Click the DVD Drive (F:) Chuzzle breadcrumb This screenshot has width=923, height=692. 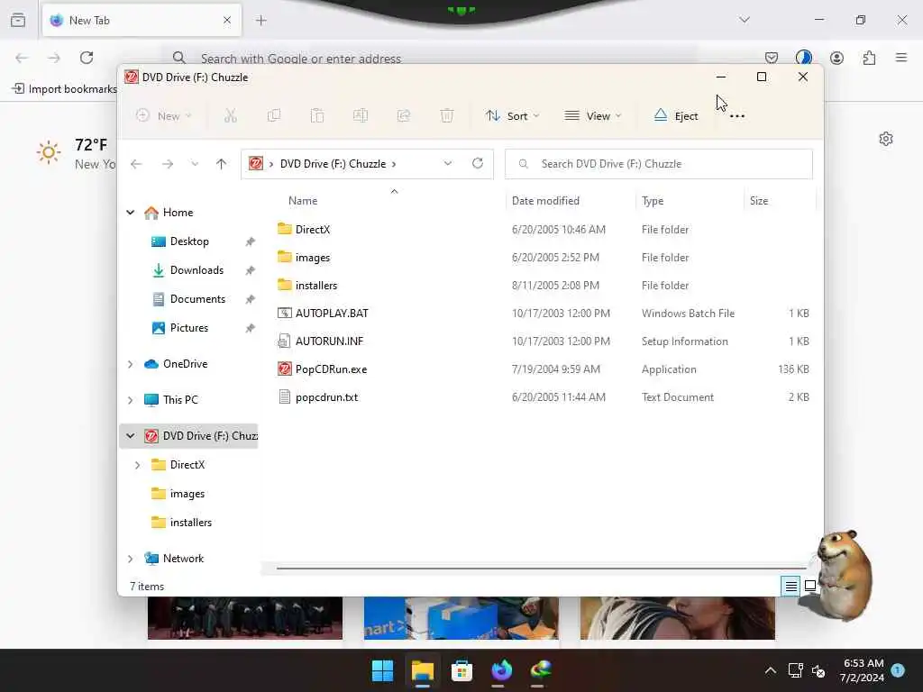pyautogui.click(x=333, y=164)
